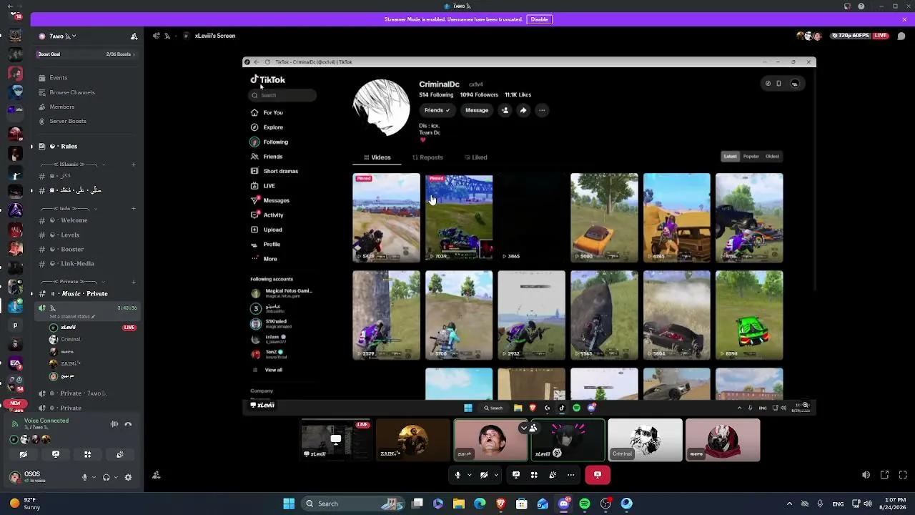The width and height of the screenshot is (915, 515).
Task: Go to Friends in TikTok sidebar
Action: [x=267, y=157]
